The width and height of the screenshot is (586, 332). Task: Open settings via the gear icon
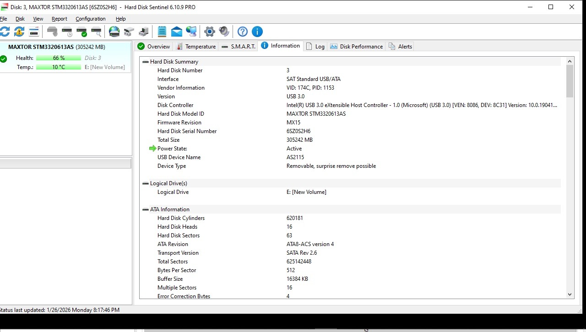(x=210, y=32)
